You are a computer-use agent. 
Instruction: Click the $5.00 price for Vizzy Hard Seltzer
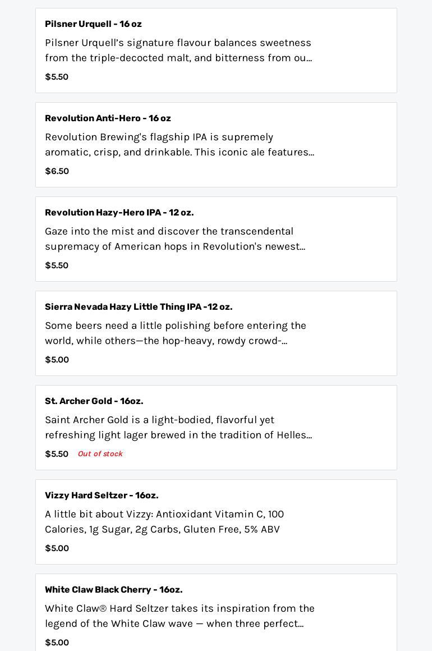click(57, 548)
